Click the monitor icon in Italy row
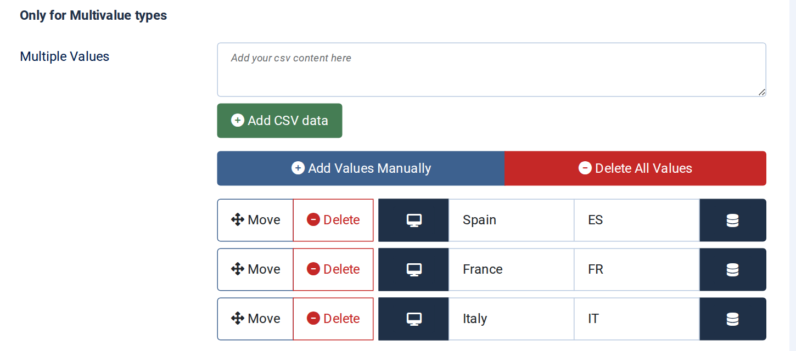This screenshot has height=351, width=796. tap(414, 319)
